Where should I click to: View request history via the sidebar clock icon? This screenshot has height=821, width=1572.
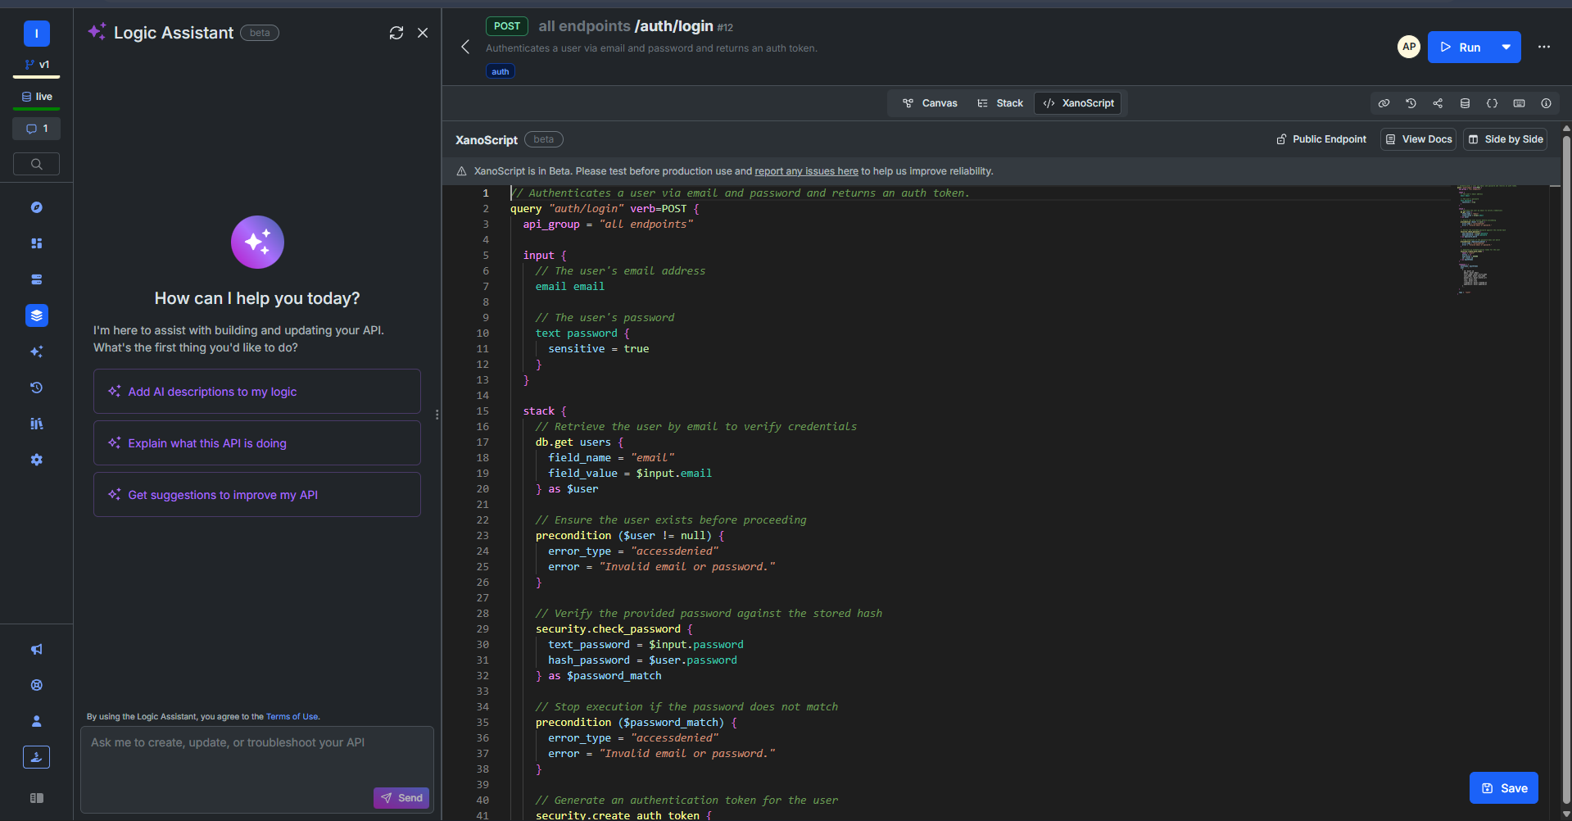pyautogui.click(x=36, y=388)
